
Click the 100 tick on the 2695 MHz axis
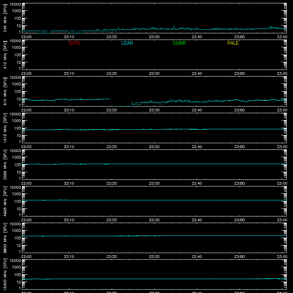coord(18,165)
